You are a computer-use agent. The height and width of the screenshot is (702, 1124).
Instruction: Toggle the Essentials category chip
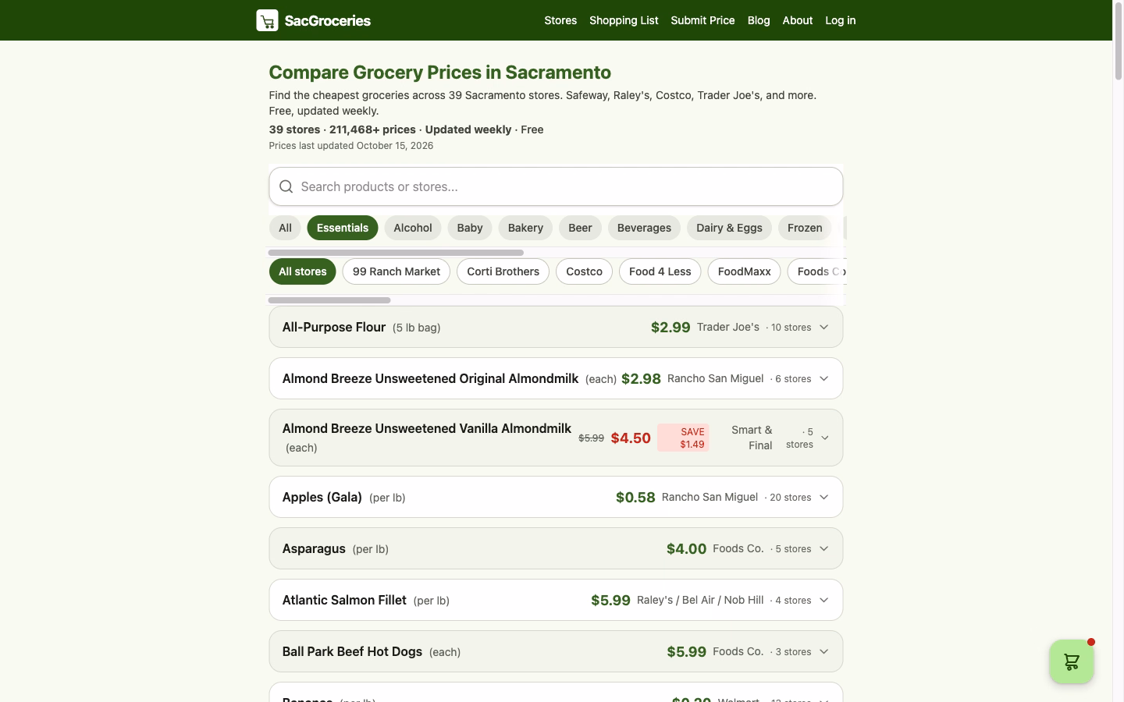tap(343, 228)
